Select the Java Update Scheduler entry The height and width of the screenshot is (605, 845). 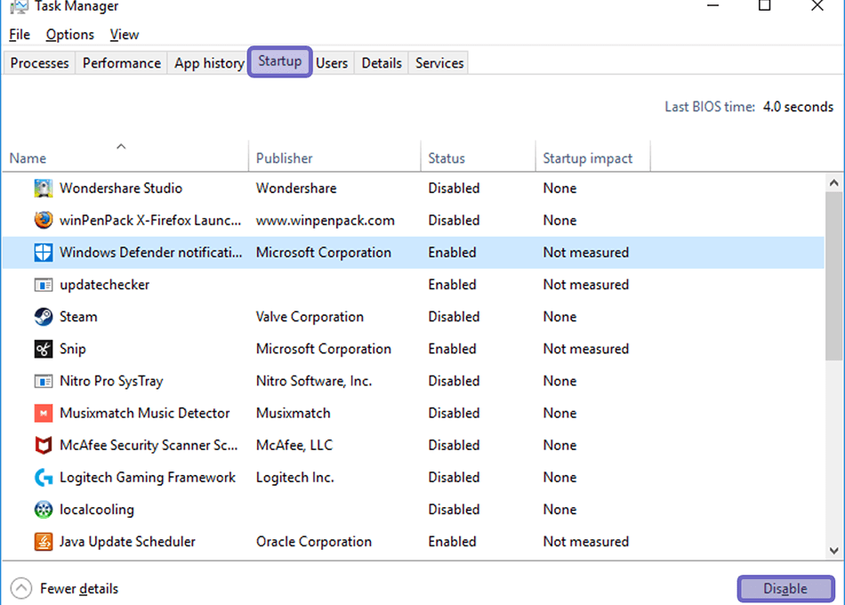[x=127, y=541]
